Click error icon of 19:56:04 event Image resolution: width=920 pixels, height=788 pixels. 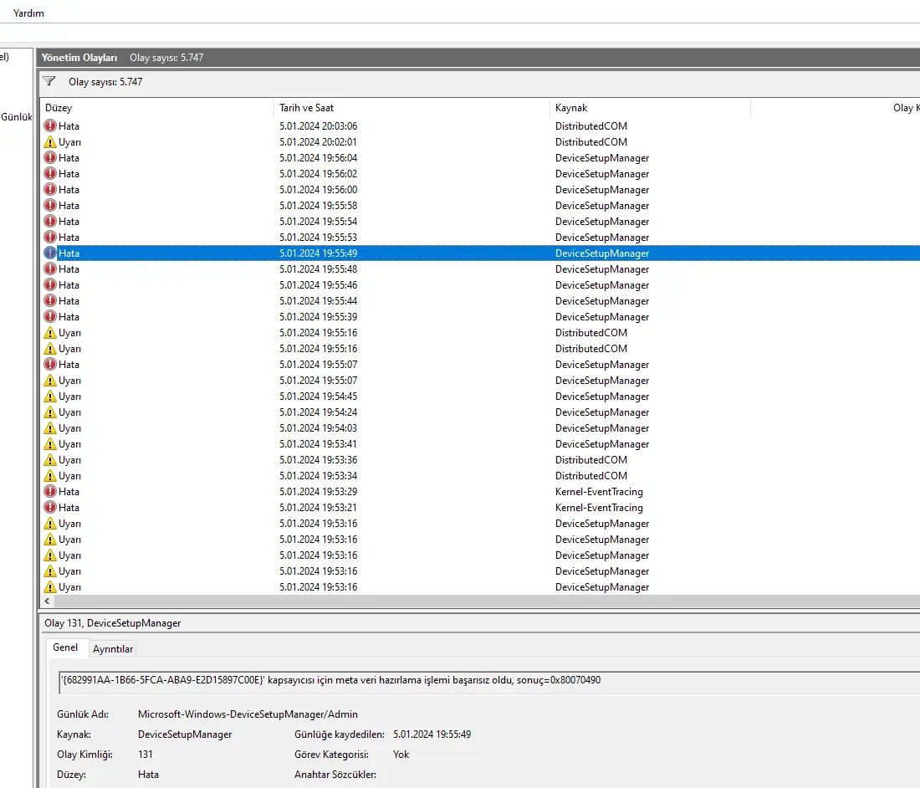(50, 158)
